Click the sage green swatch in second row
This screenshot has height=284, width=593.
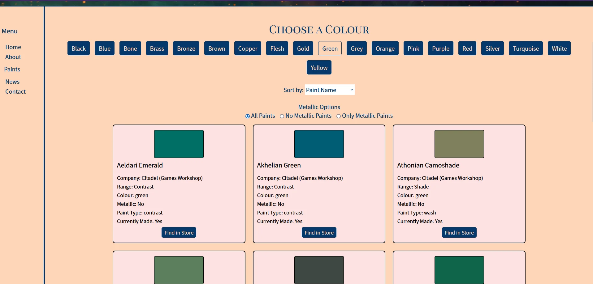point(179,270)
